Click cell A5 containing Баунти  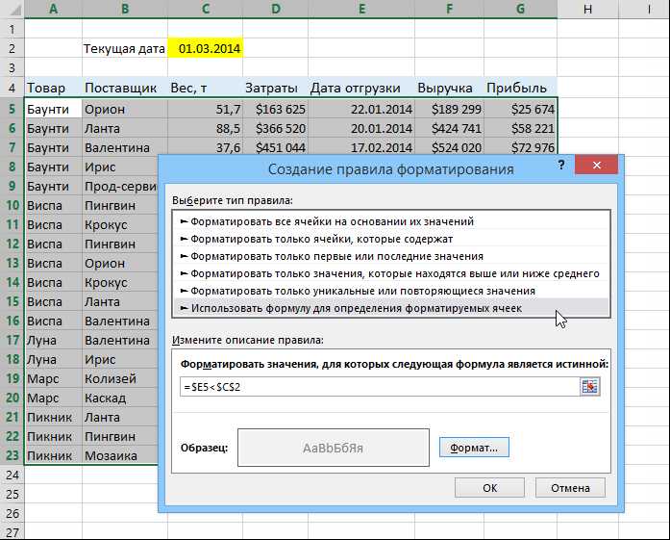point(54,109)
